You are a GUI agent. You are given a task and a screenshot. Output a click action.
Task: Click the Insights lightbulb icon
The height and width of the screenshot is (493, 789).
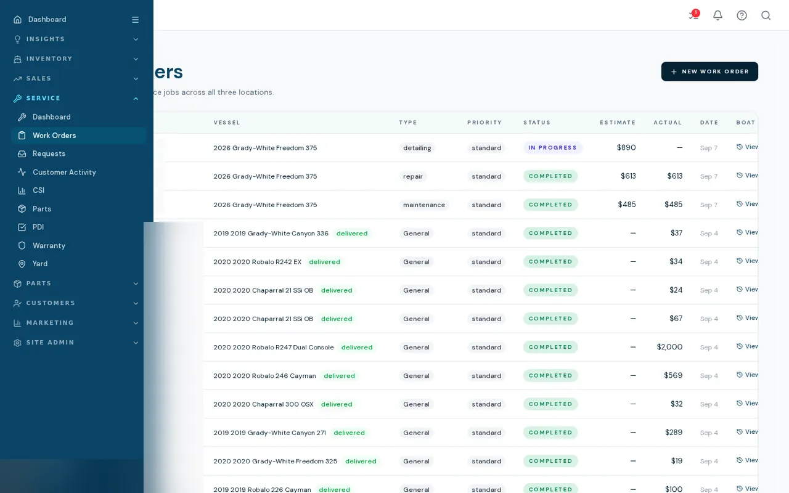17,39
